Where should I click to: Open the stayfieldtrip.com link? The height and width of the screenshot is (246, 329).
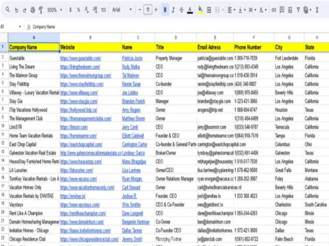click(82, 84)
